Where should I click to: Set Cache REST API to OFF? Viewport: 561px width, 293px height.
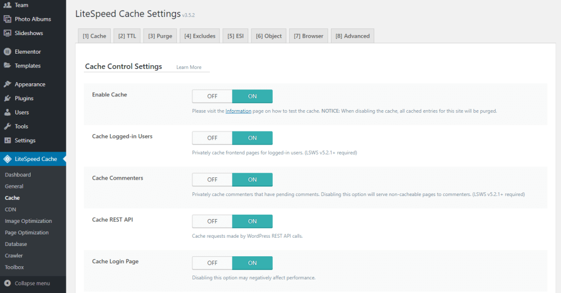click(212, 221)
